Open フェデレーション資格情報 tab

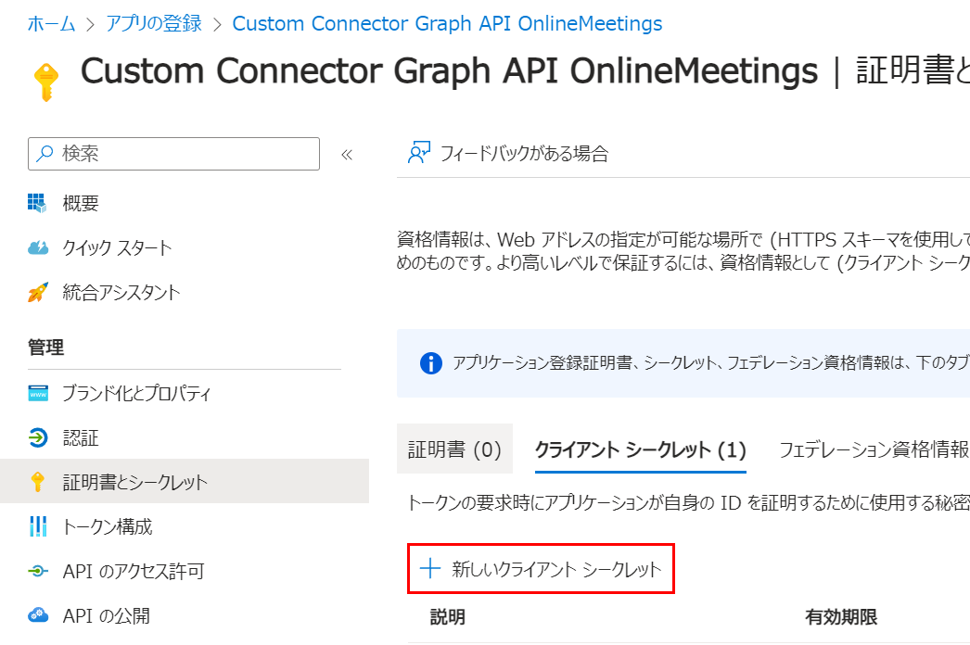(874, 450)
